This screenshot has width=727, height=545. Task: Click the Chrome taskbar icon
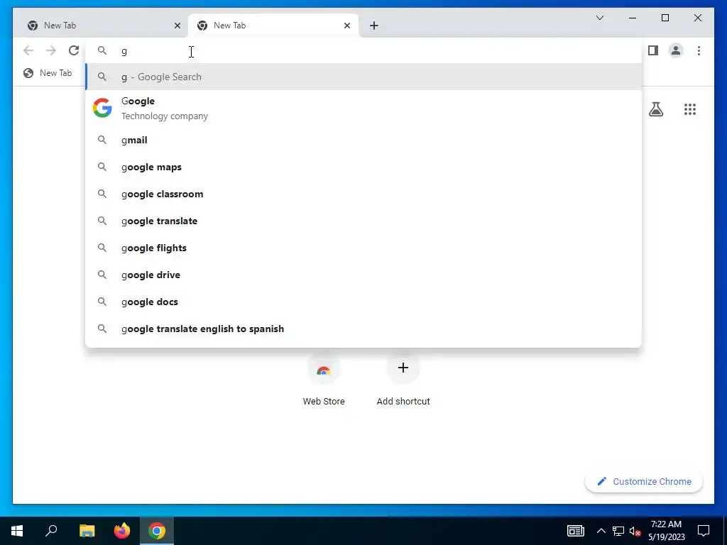[x=157, y=531]
